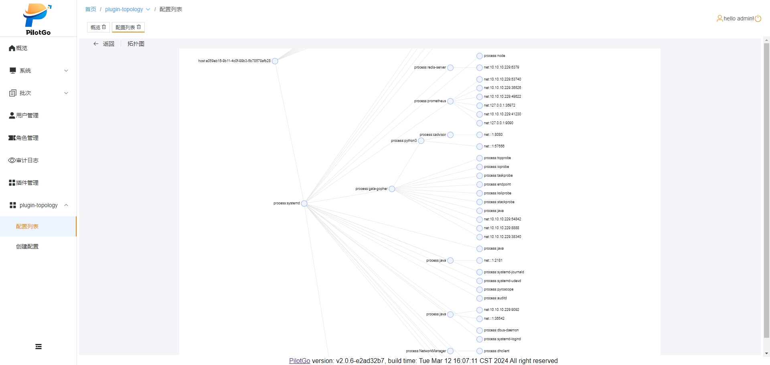Click the PilotGo logo
Screen dimensions: 770x365
tap(38, 19)
